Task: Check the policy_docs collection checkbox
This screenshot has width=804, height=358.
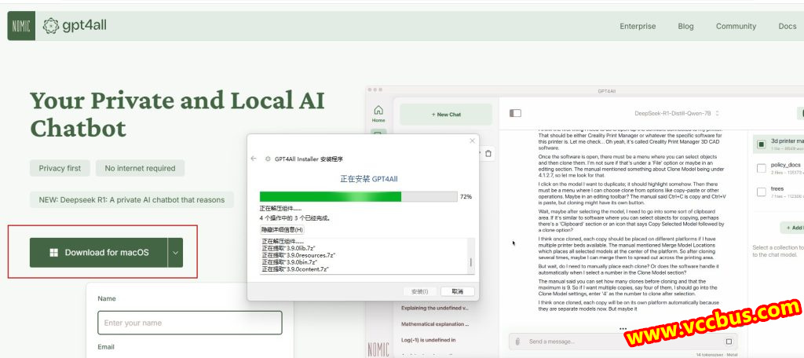Action: click(x=761, y=168)
